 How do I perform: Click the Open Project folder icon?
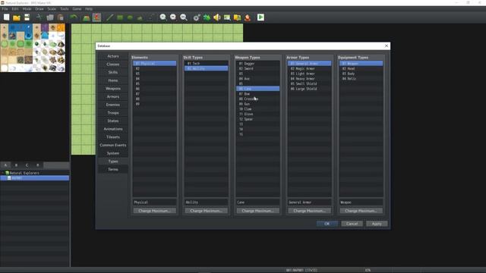[17, 17]
